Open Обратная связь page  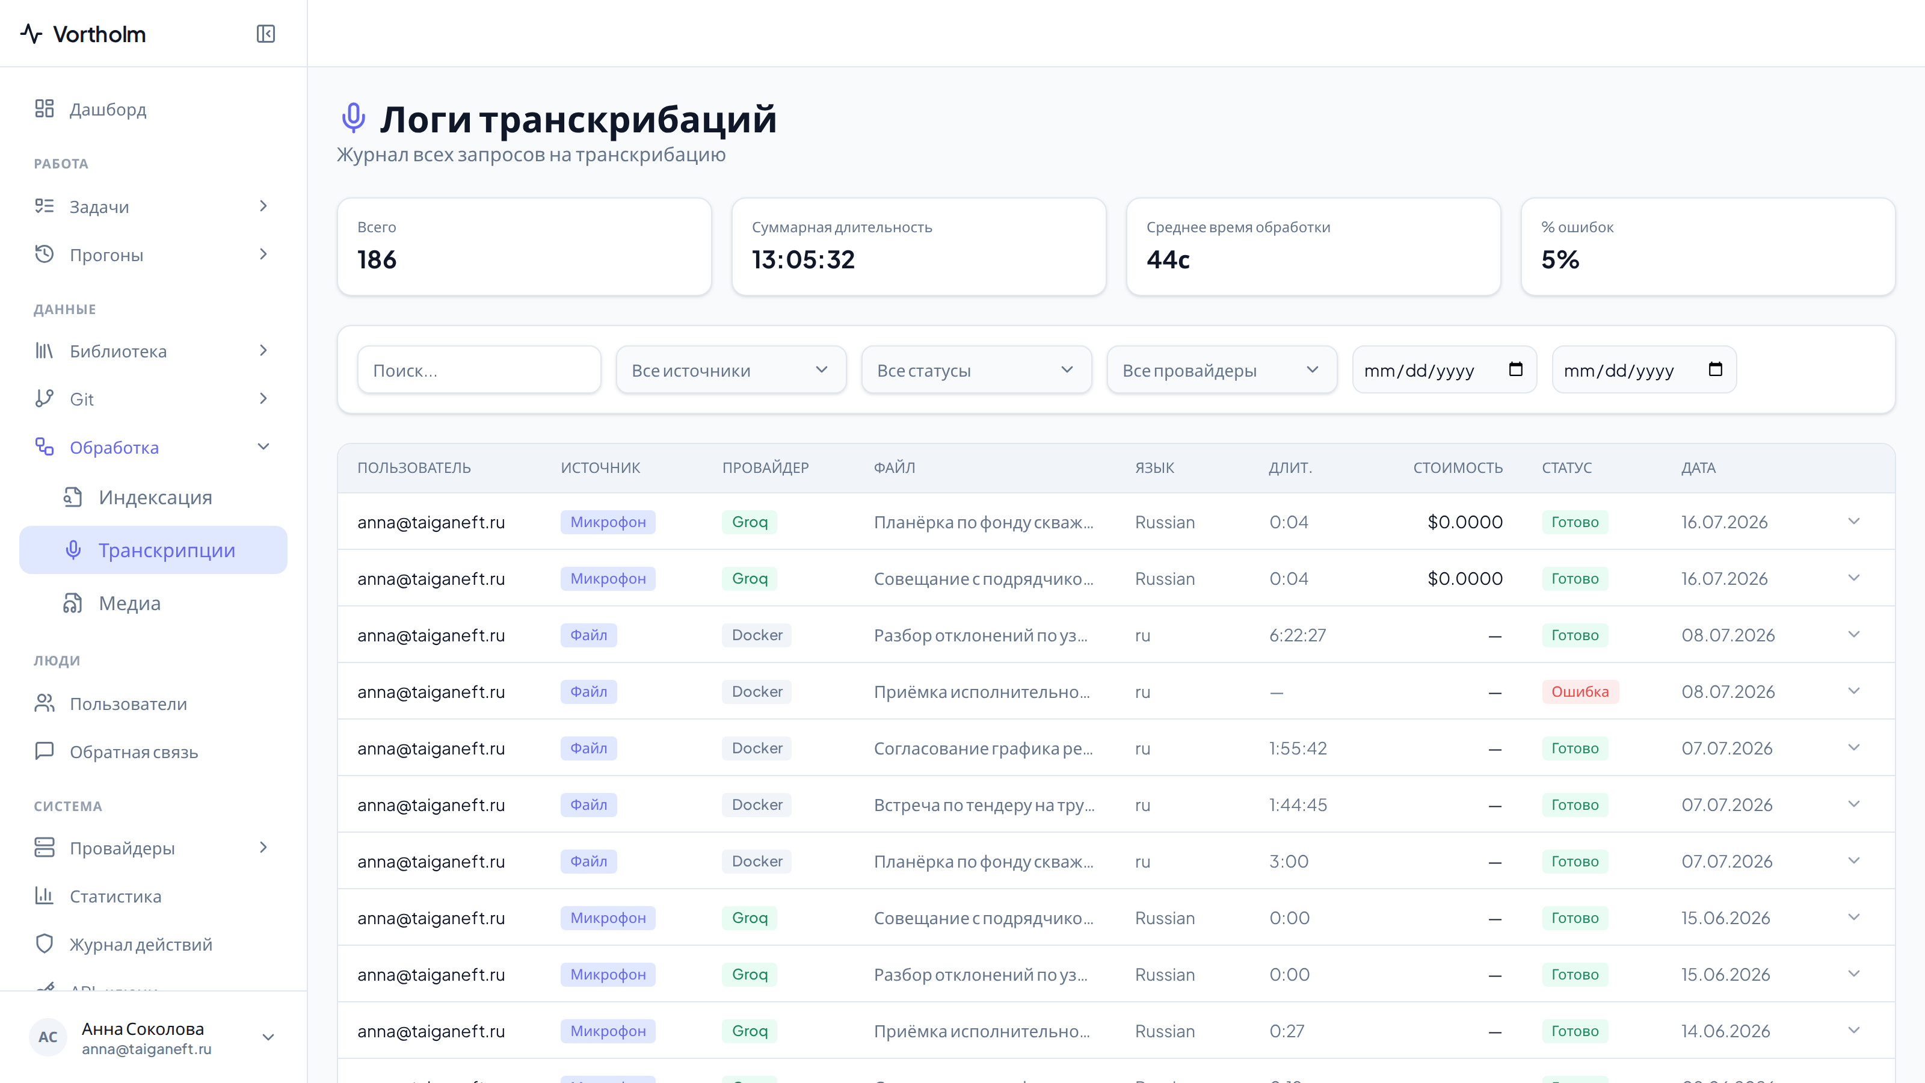coord(153,751)
